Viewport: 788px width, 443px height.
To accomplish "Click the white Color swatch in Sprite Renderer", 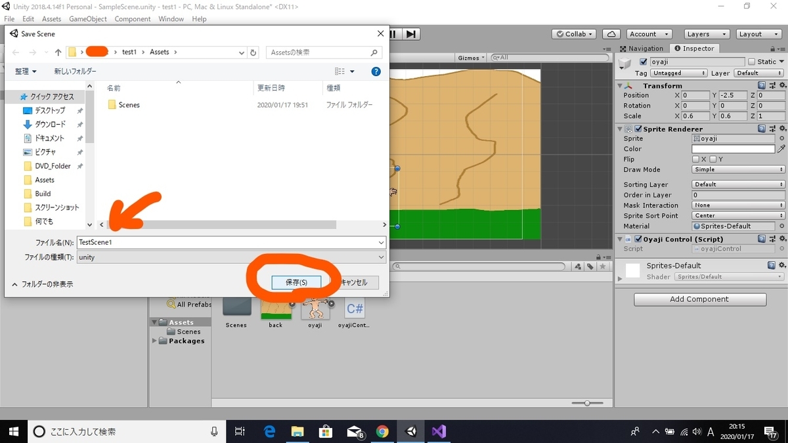I will [733, 149].
